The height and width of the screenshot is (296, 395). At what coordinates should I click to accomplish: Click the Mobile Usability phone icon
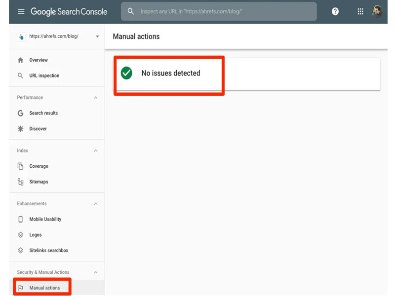tap(21, 219)
